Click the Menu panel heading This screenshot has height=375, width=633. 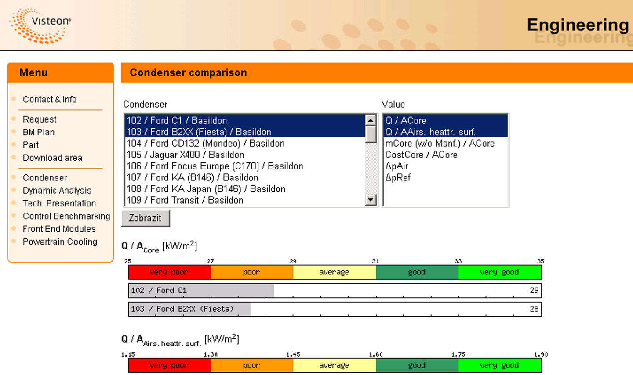coord(33,73)
